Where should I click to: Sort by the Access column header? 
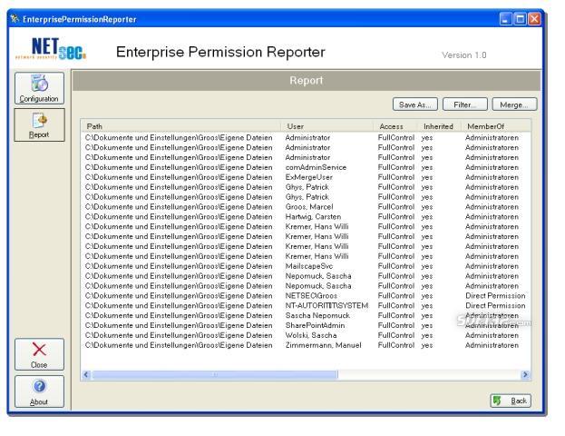395,126
